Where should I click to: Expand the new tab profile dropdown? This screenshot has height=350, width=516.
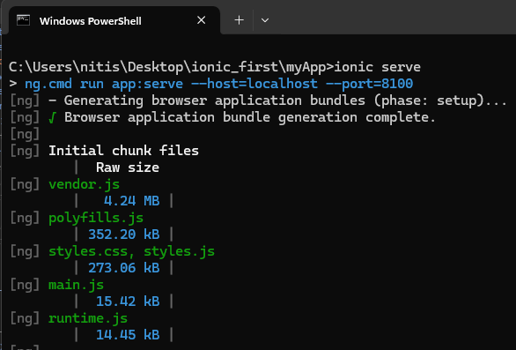(x=265, y=20)
